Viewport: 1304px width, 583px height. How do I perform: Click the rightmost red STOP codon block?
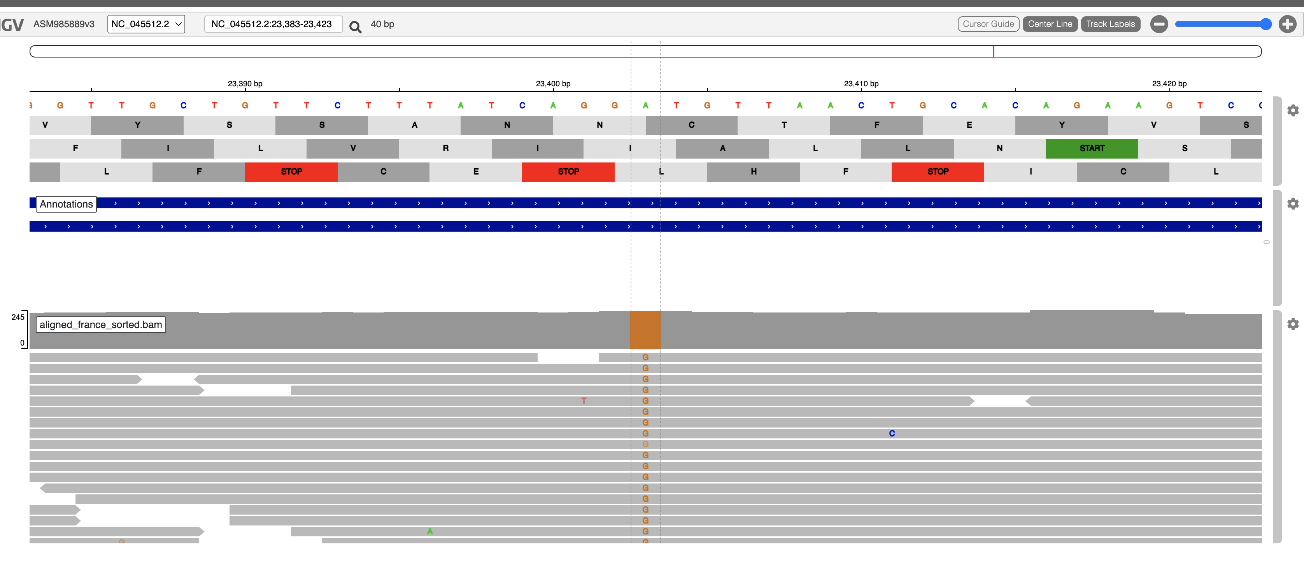pos(938,172)
